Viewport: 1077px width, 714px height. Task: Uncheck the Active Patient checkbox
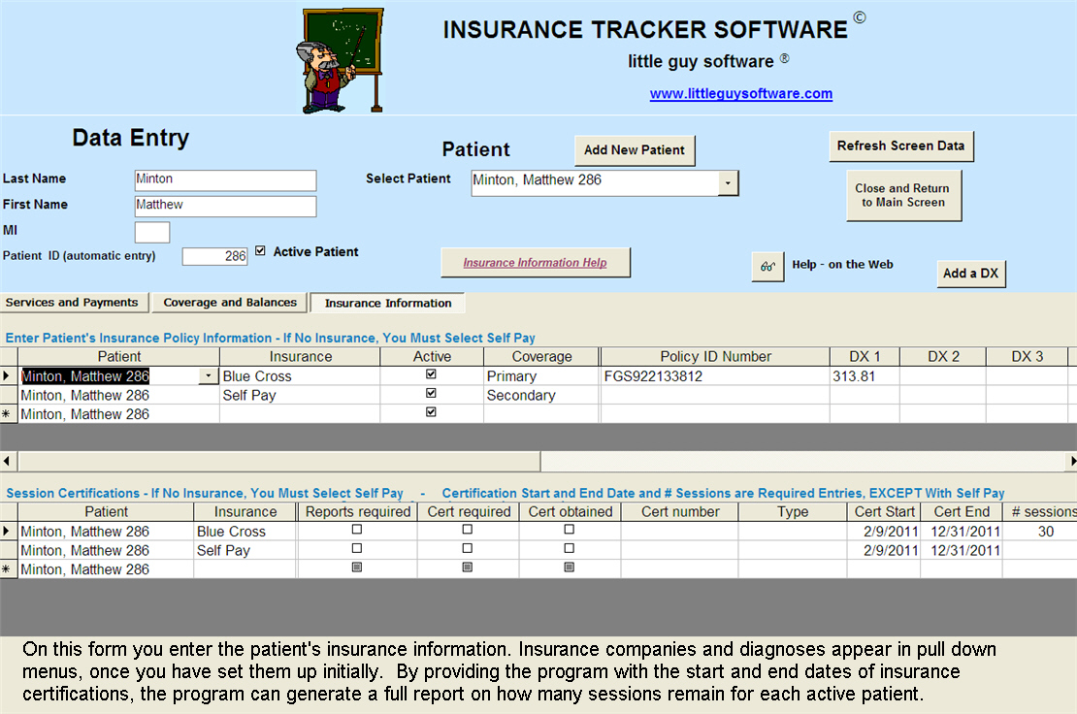click(x=260, y=250)
